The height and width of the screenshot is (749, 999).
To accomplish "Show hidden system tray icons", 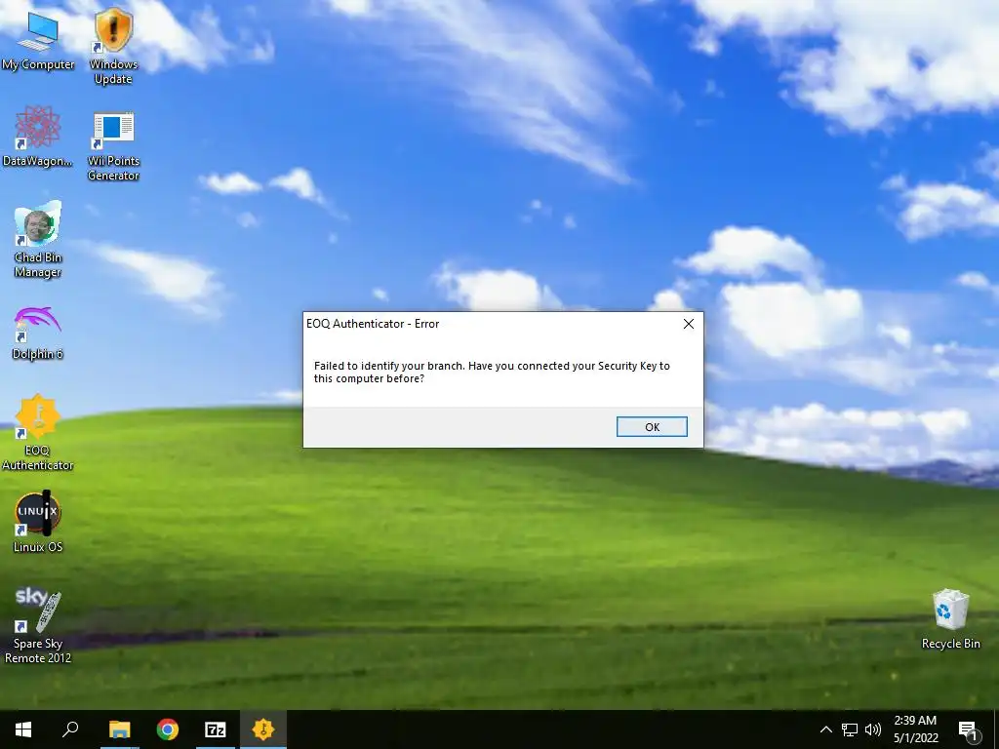I will tap(825, 729).
